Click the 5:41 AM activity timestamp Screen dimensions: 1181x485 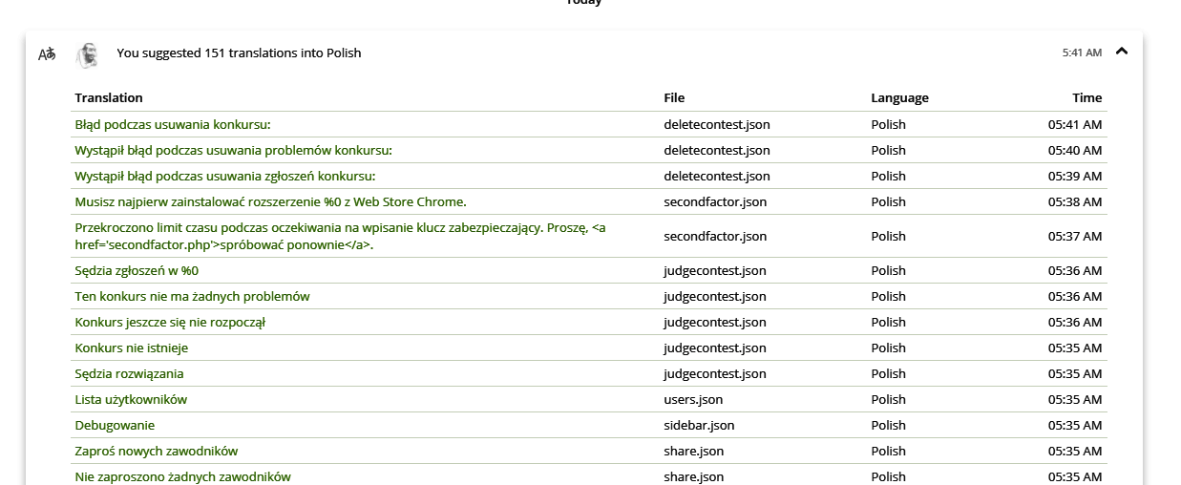[x=1082, y=53]
